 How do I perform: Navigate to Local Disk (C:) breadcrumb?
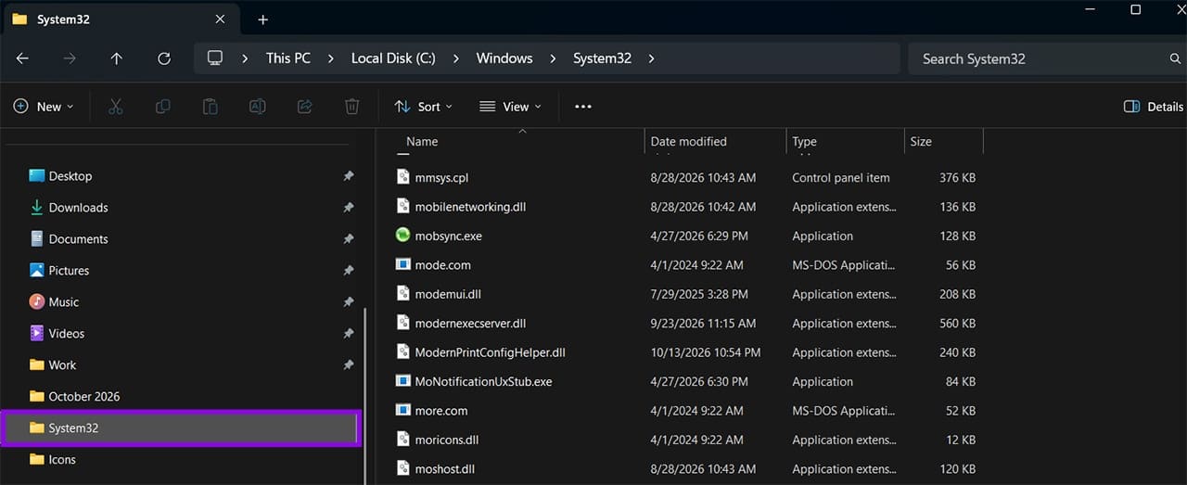tap(393, 58)
